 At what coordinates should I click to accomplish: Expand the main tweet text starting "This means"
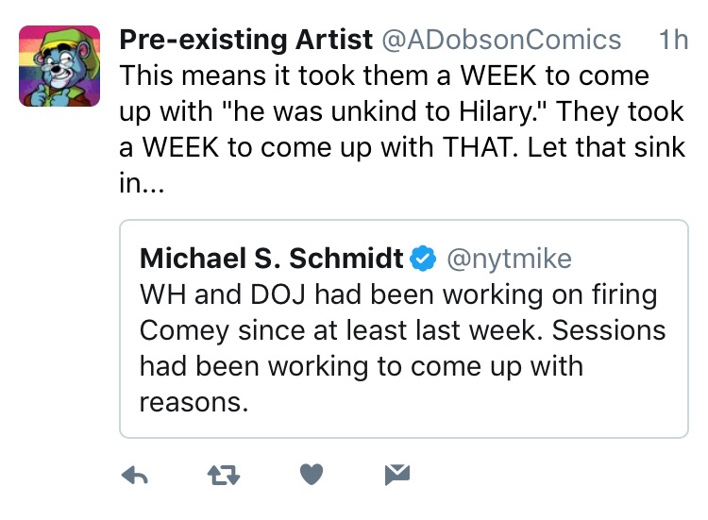402,129
